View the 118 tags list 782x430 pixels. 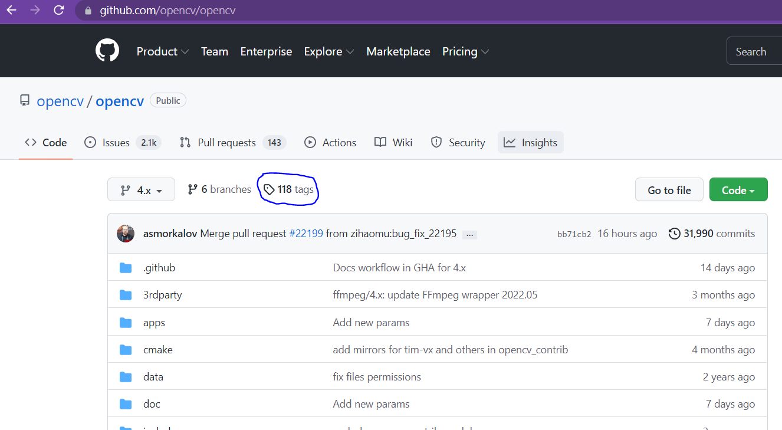click(288, 189)
